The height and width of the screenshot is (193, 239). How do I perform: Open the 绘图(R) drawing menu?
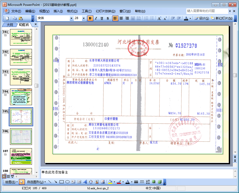coord(12,182)
